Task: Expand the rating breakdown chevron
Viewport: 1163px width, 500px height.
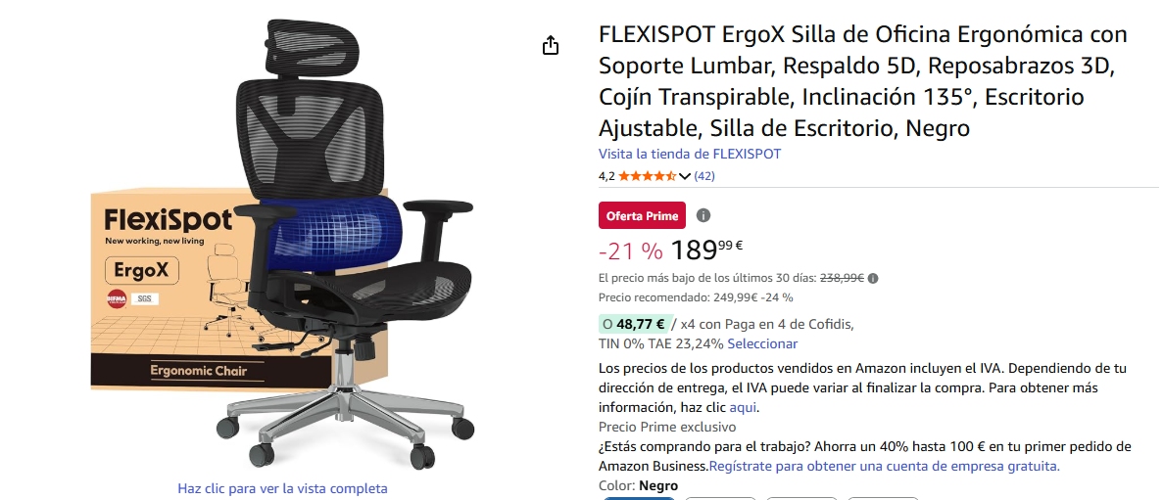Action: point(685,176)
